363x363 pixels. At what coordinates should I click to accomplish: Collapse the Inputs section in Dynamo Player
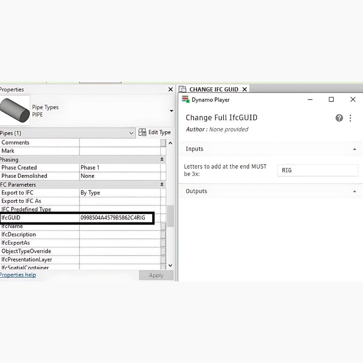354,149
